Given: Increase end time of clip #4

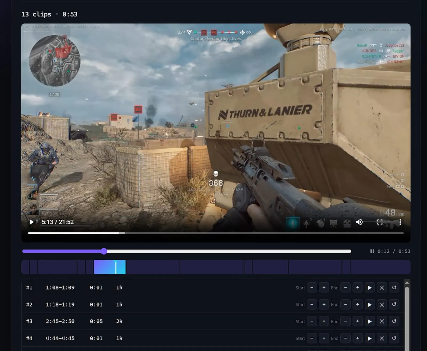Looking at the screenshot, I should click(358, 338).
